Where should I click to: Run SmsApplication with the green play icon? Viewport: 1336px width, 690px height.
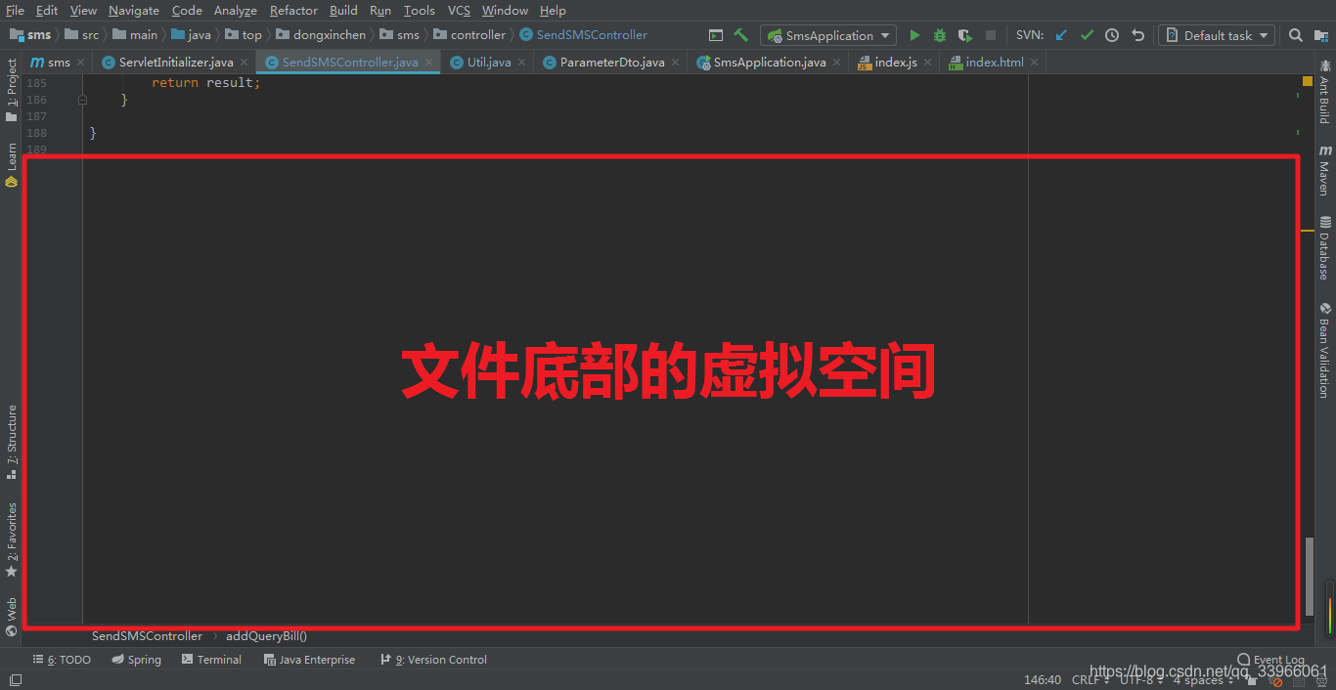point(914,35)
